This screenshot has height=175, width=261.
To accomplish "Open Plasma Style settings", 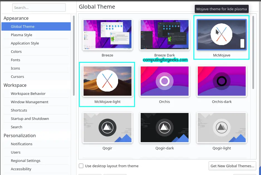I will (x=36, y=35).
